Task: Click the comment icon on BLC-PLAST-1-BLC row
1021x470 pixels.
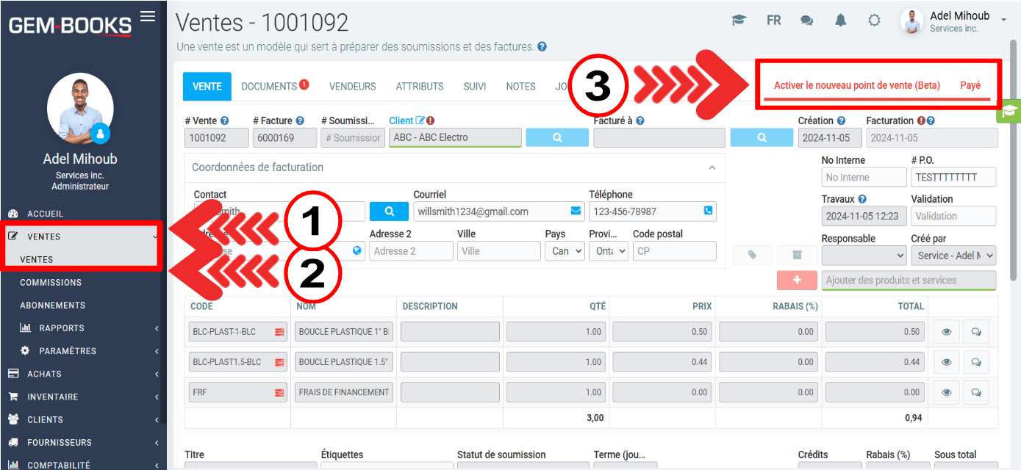Action: [975, 332]
